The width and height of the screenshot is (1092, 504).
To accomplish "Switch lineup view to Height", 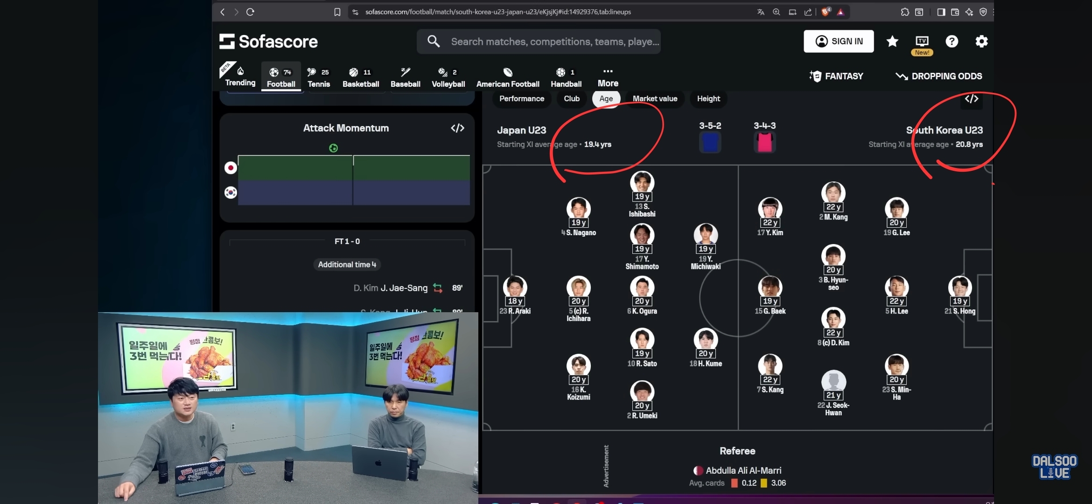I will click(708, 98).
